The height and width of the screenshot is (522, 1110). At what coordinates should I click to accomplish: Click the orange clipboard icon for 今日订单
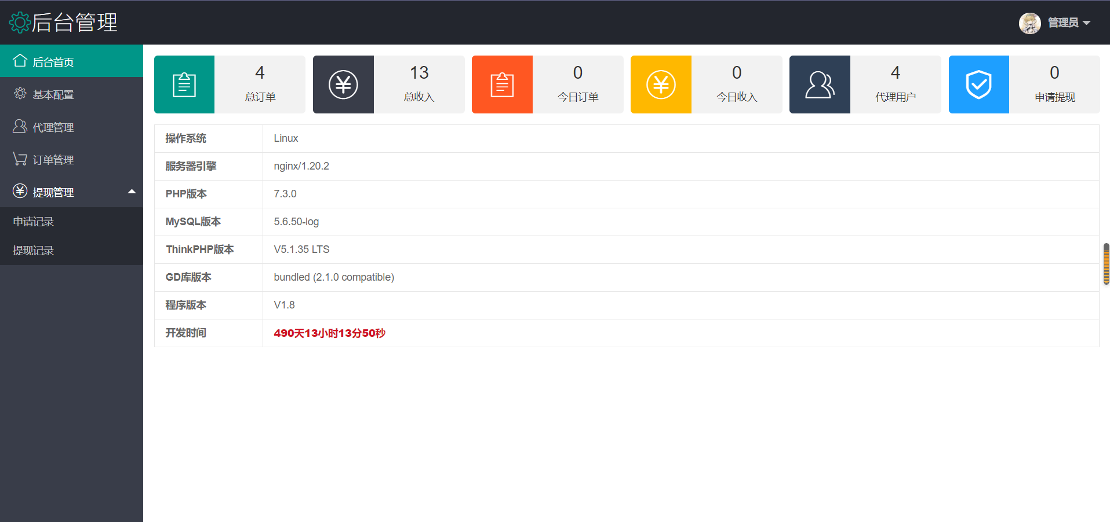pyautogui.click(x=502, y=84)
